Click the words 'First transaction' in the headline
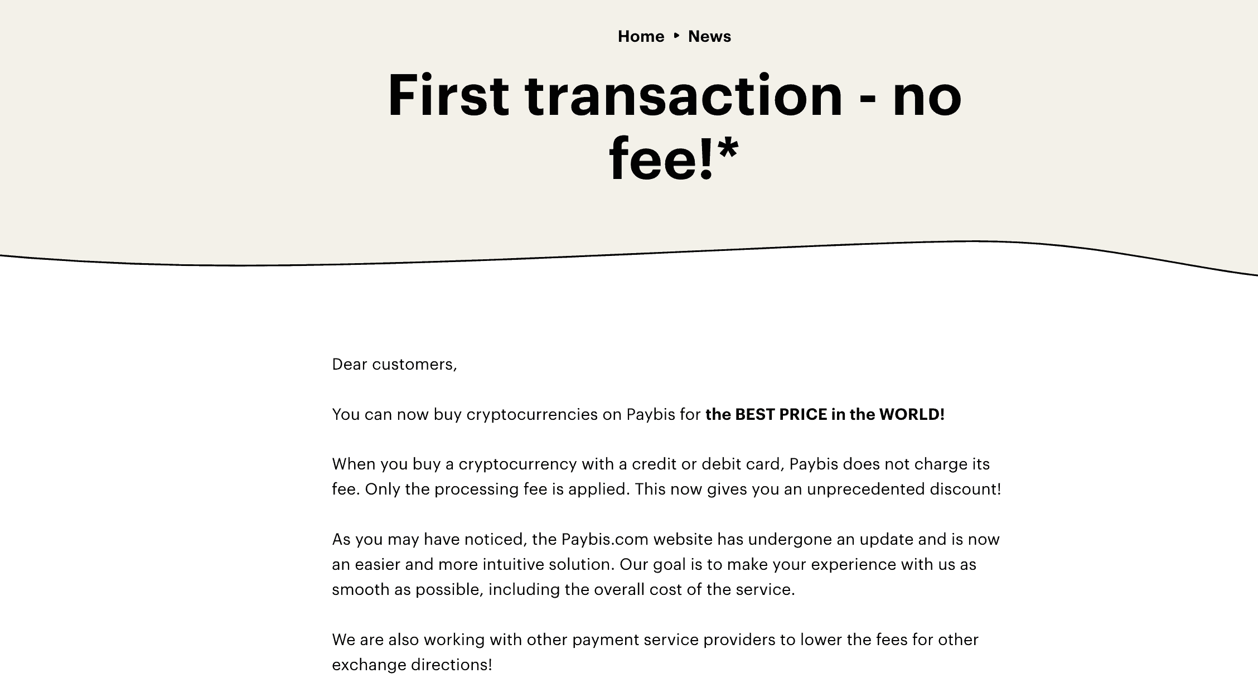This screenshot has height=678, width=1258. 615,95
